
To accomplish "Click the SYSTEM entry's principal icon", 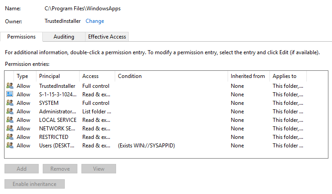I will click(x=10, y=103).
